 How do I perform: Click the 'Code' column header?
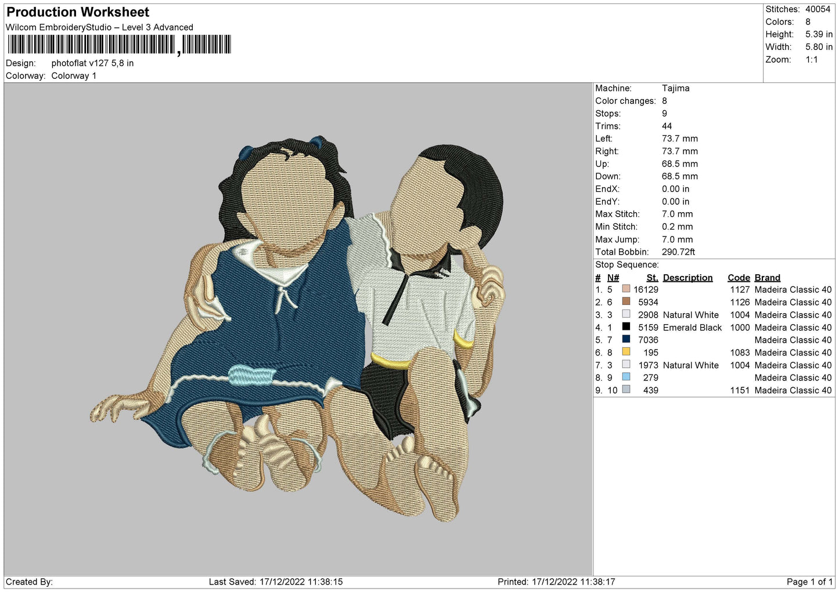pos(739,278)
